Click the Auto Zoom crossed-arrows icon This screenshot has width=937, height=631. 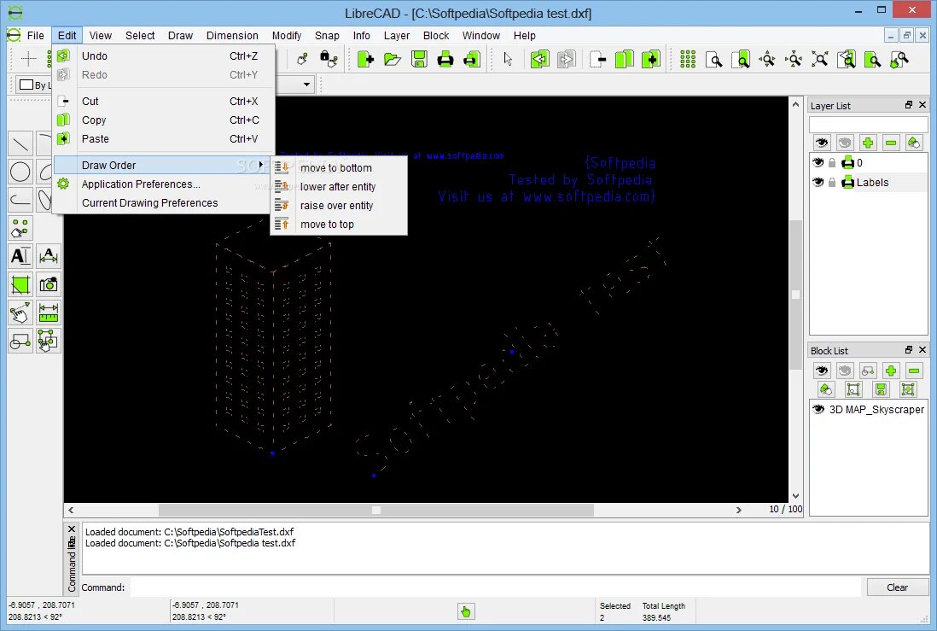pos(820,59)
